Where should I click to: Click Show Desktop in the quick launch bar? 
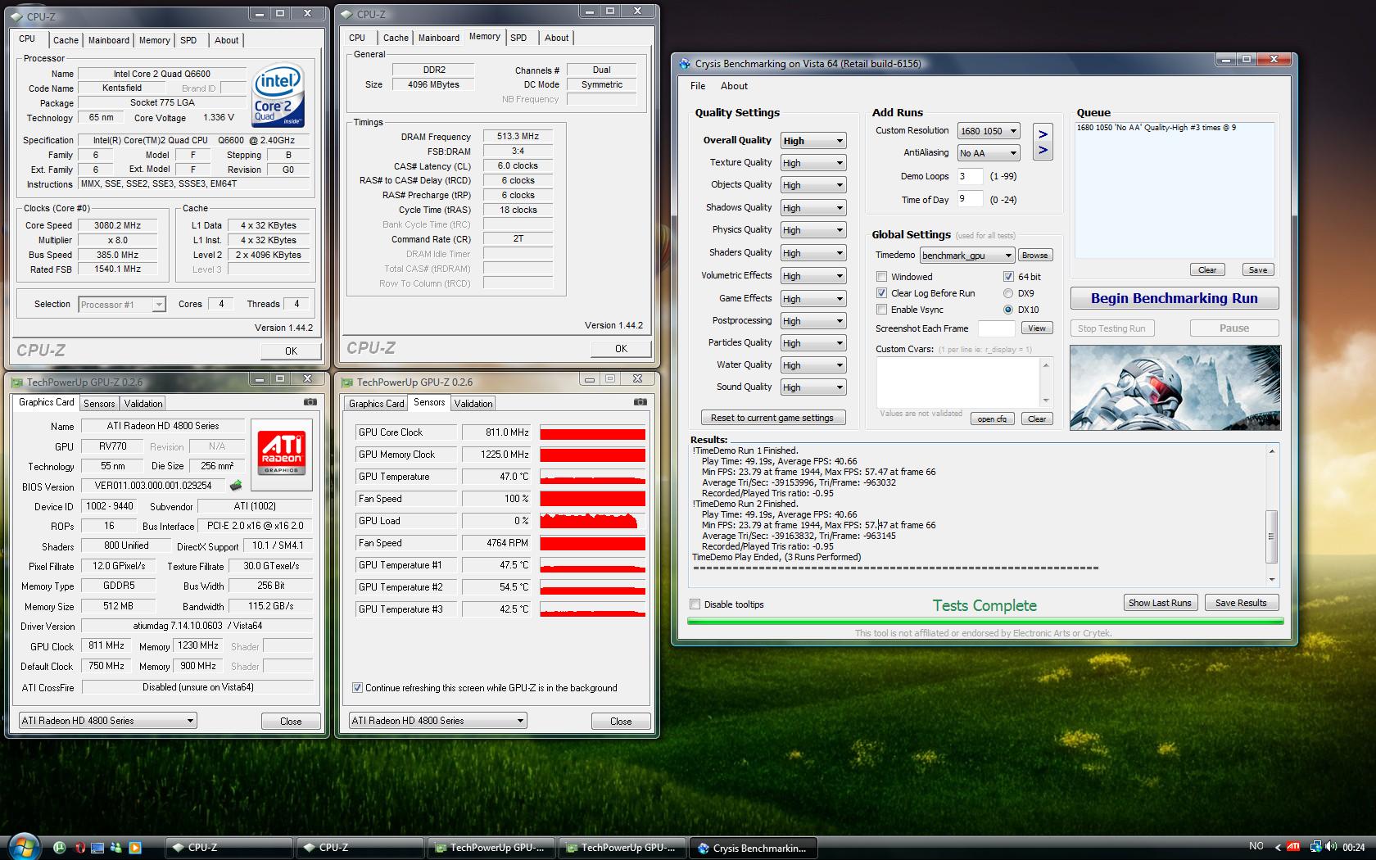[x=97, y=848]
